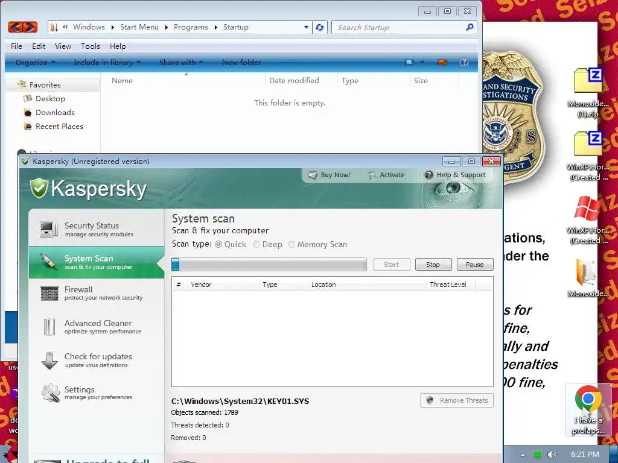618x463 pixels.
Task: Click the Pause scan button
Action: click(x=475, y=265)
